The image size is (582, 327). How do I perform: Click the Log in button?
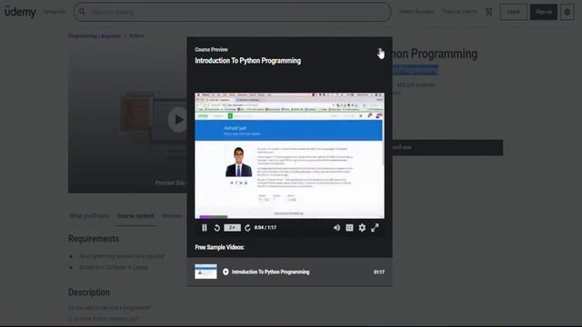point(513,12)
